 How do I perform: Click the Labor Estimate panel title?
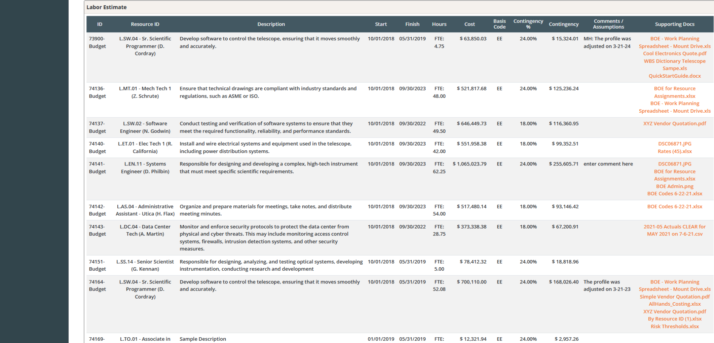[106, 7]
